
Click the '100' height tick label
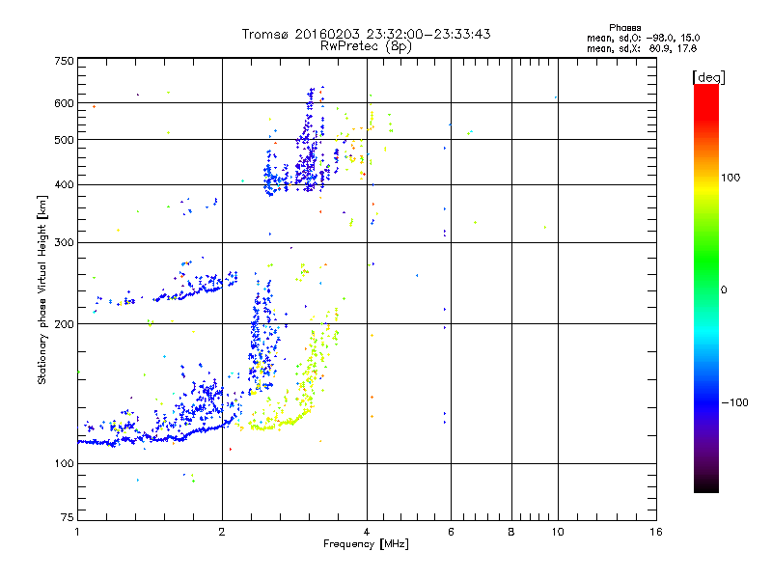point(64,463)
